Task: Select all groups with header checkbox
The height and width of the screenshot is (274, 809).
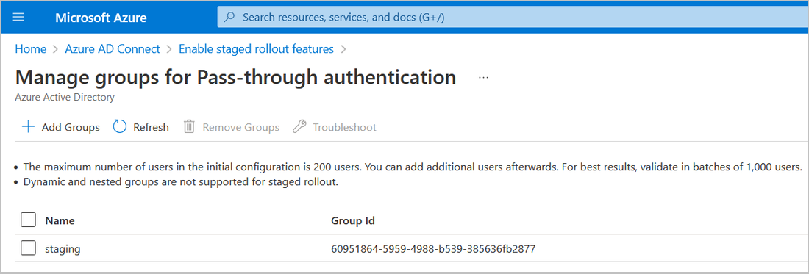Action: tap(28, 220)
